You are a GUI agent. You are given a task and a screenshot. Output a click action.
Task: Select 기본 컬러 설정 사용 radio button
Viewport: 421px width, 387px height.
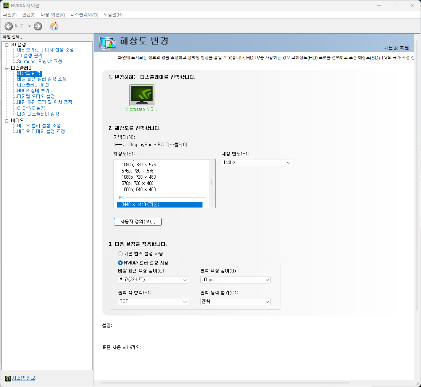(120, 254)
